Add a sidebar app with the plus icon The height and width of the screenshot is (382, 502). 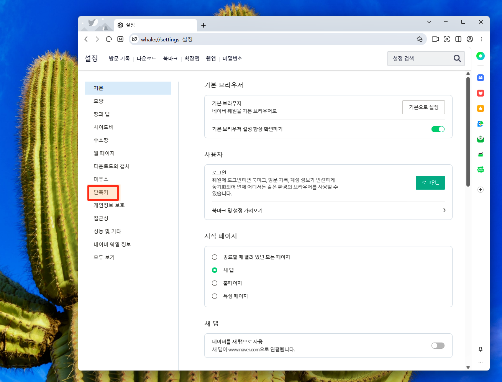click(481, 190)
